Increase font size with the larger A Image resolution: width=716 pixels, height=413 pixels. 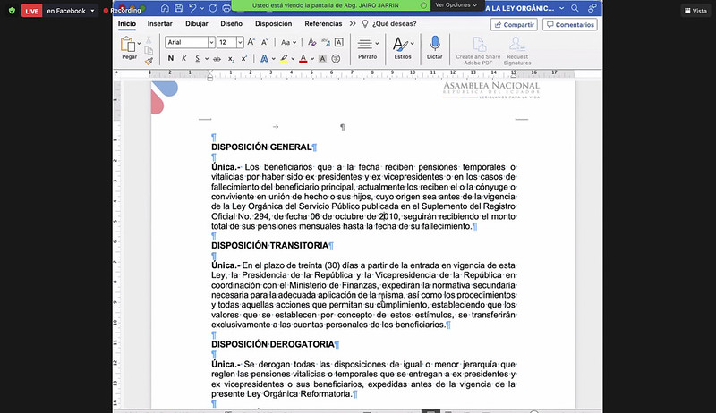click(x=251, y=42)
